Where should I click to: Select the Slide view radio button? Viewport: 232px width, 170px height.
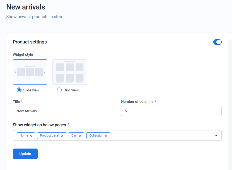19,90
